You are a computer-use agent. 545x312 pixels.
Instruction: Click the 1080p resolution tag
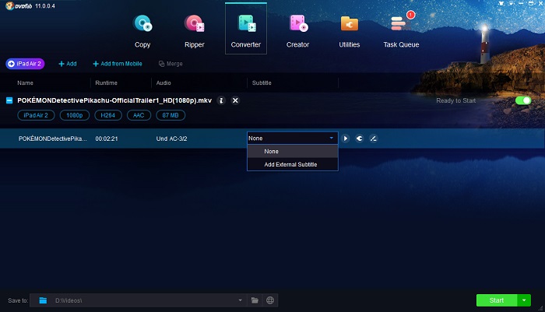click(x=75, y=115)
